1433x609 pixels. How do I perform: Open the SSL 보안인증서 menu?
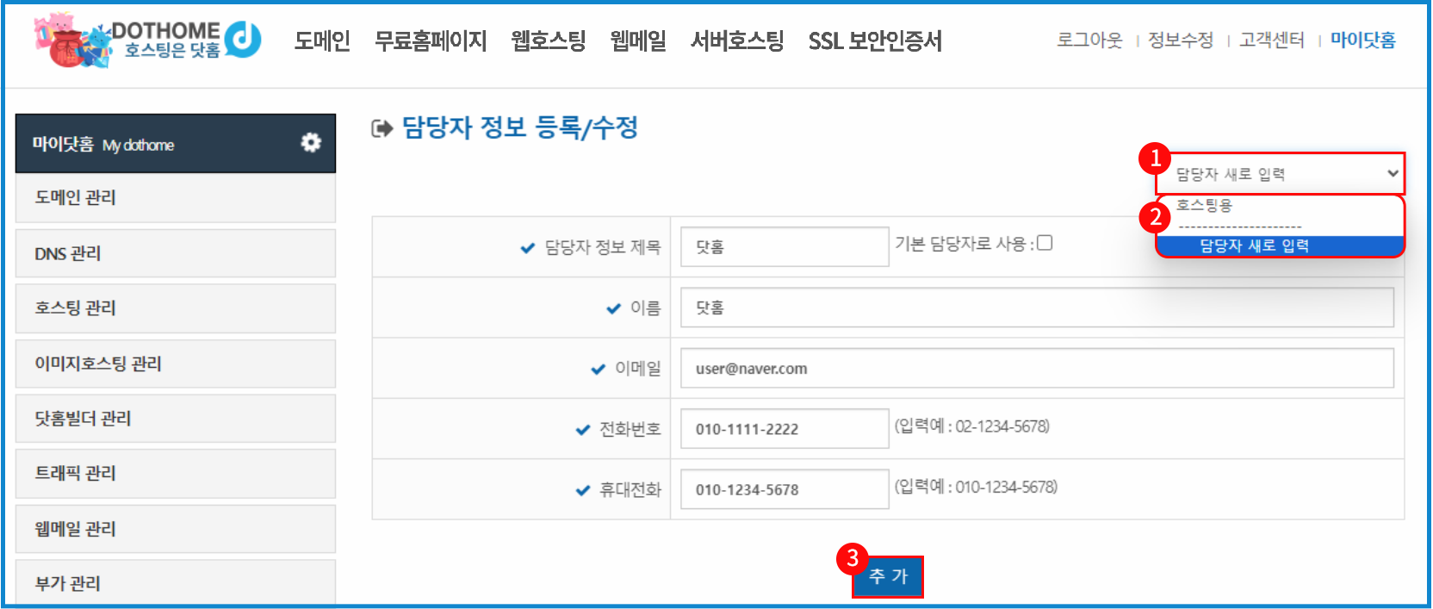pos(875,40)
